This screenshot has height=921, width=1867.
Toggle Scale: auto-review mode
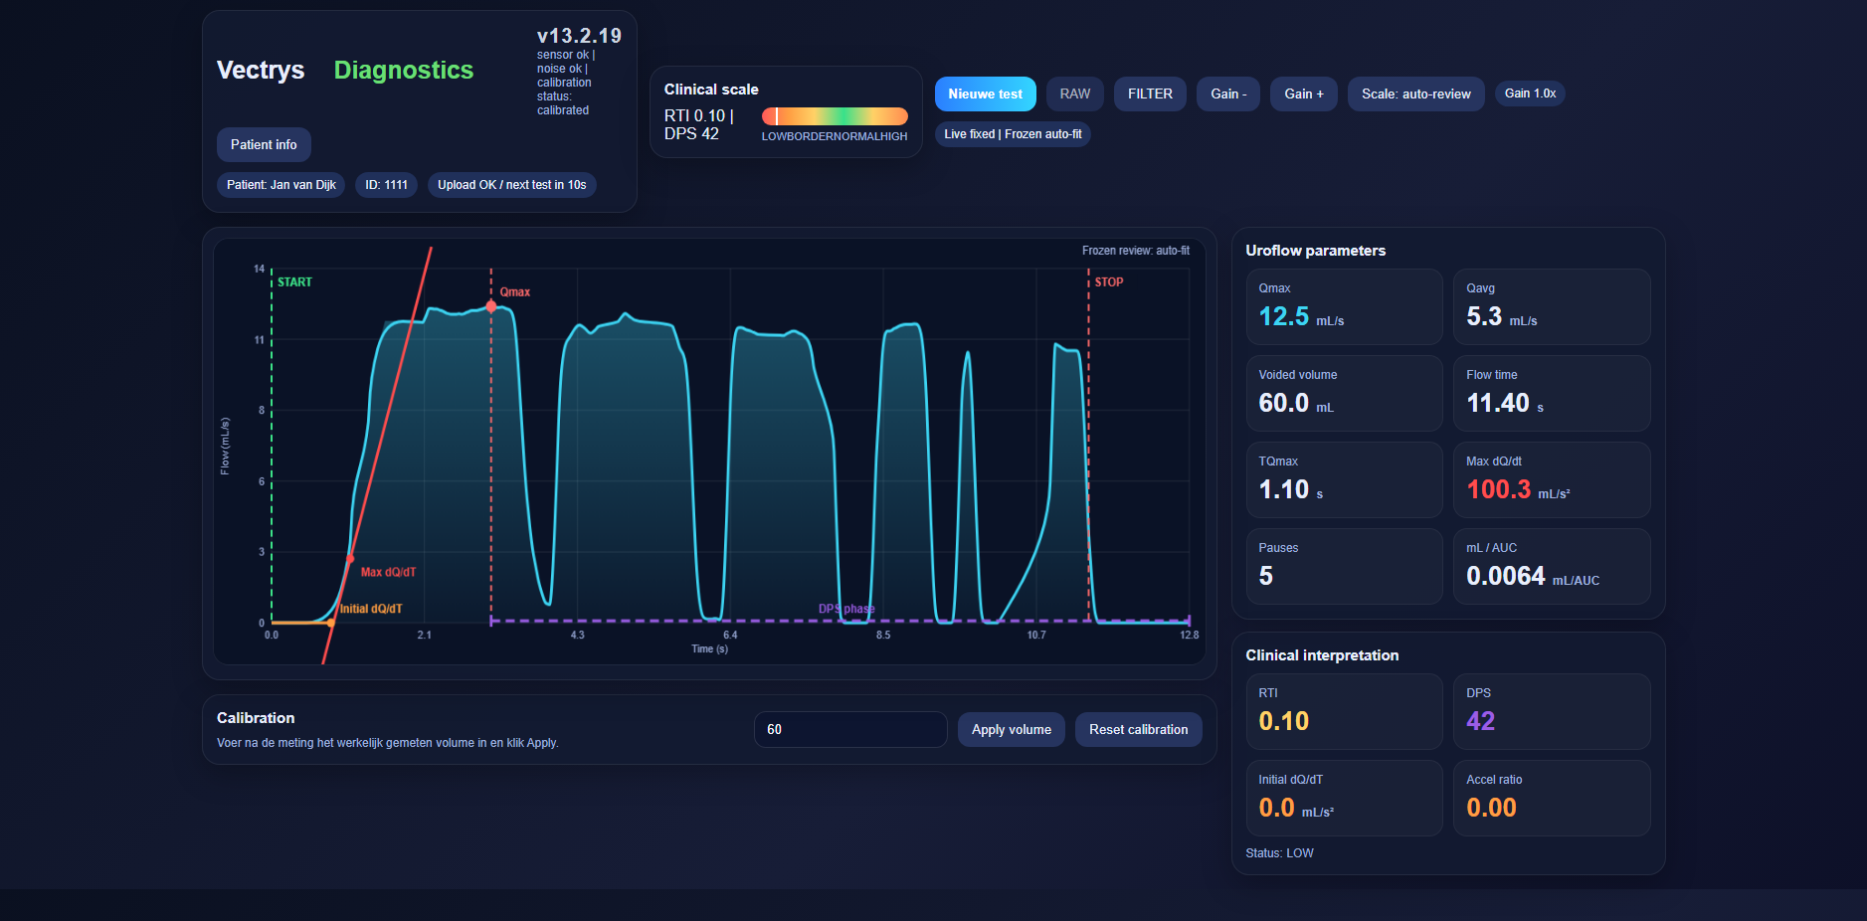(x=1415, y=93)
